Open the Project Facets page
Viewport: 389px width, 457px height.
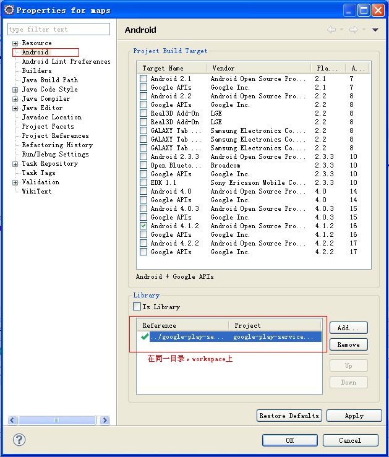[x=48, y=127]
